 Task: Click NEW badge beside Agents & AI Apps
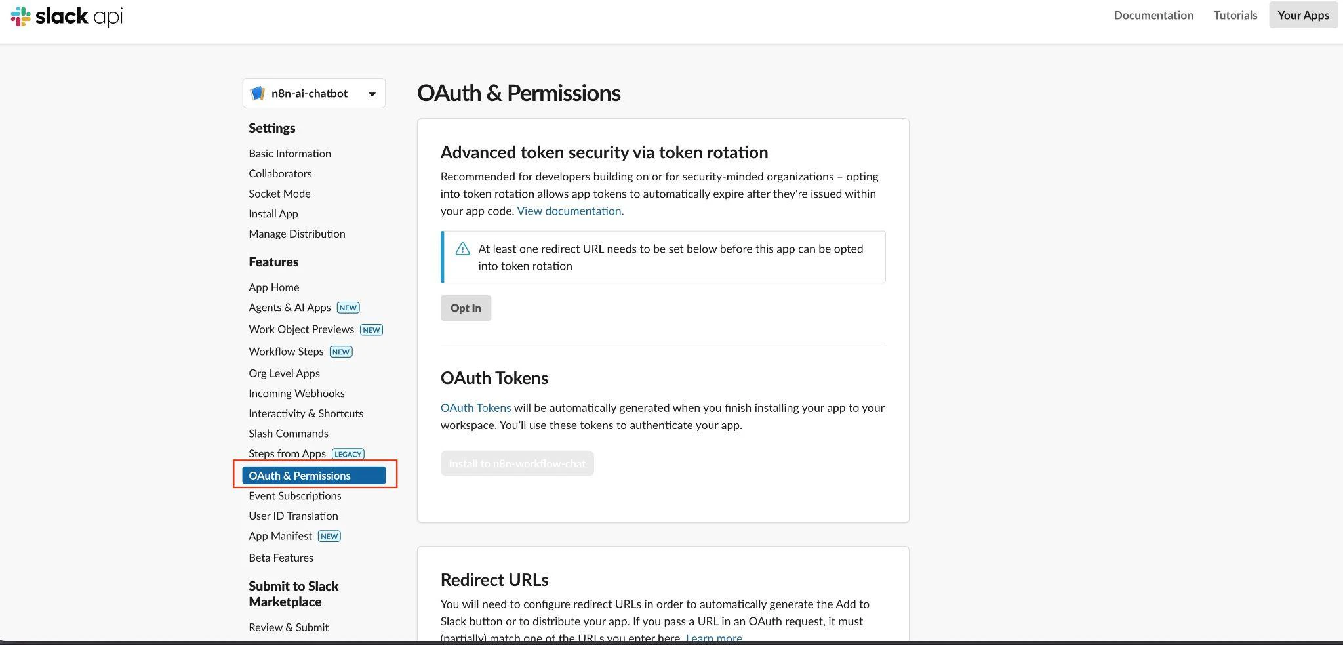coord(348,308)
